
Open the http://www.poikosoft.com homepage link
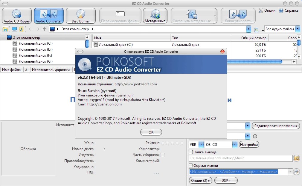point(135,84)
